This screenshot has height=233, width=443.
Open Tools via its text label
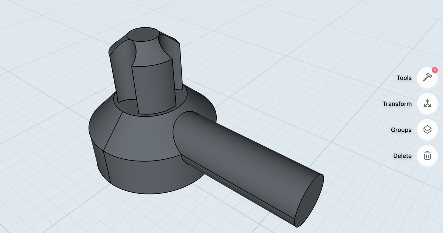404,78
